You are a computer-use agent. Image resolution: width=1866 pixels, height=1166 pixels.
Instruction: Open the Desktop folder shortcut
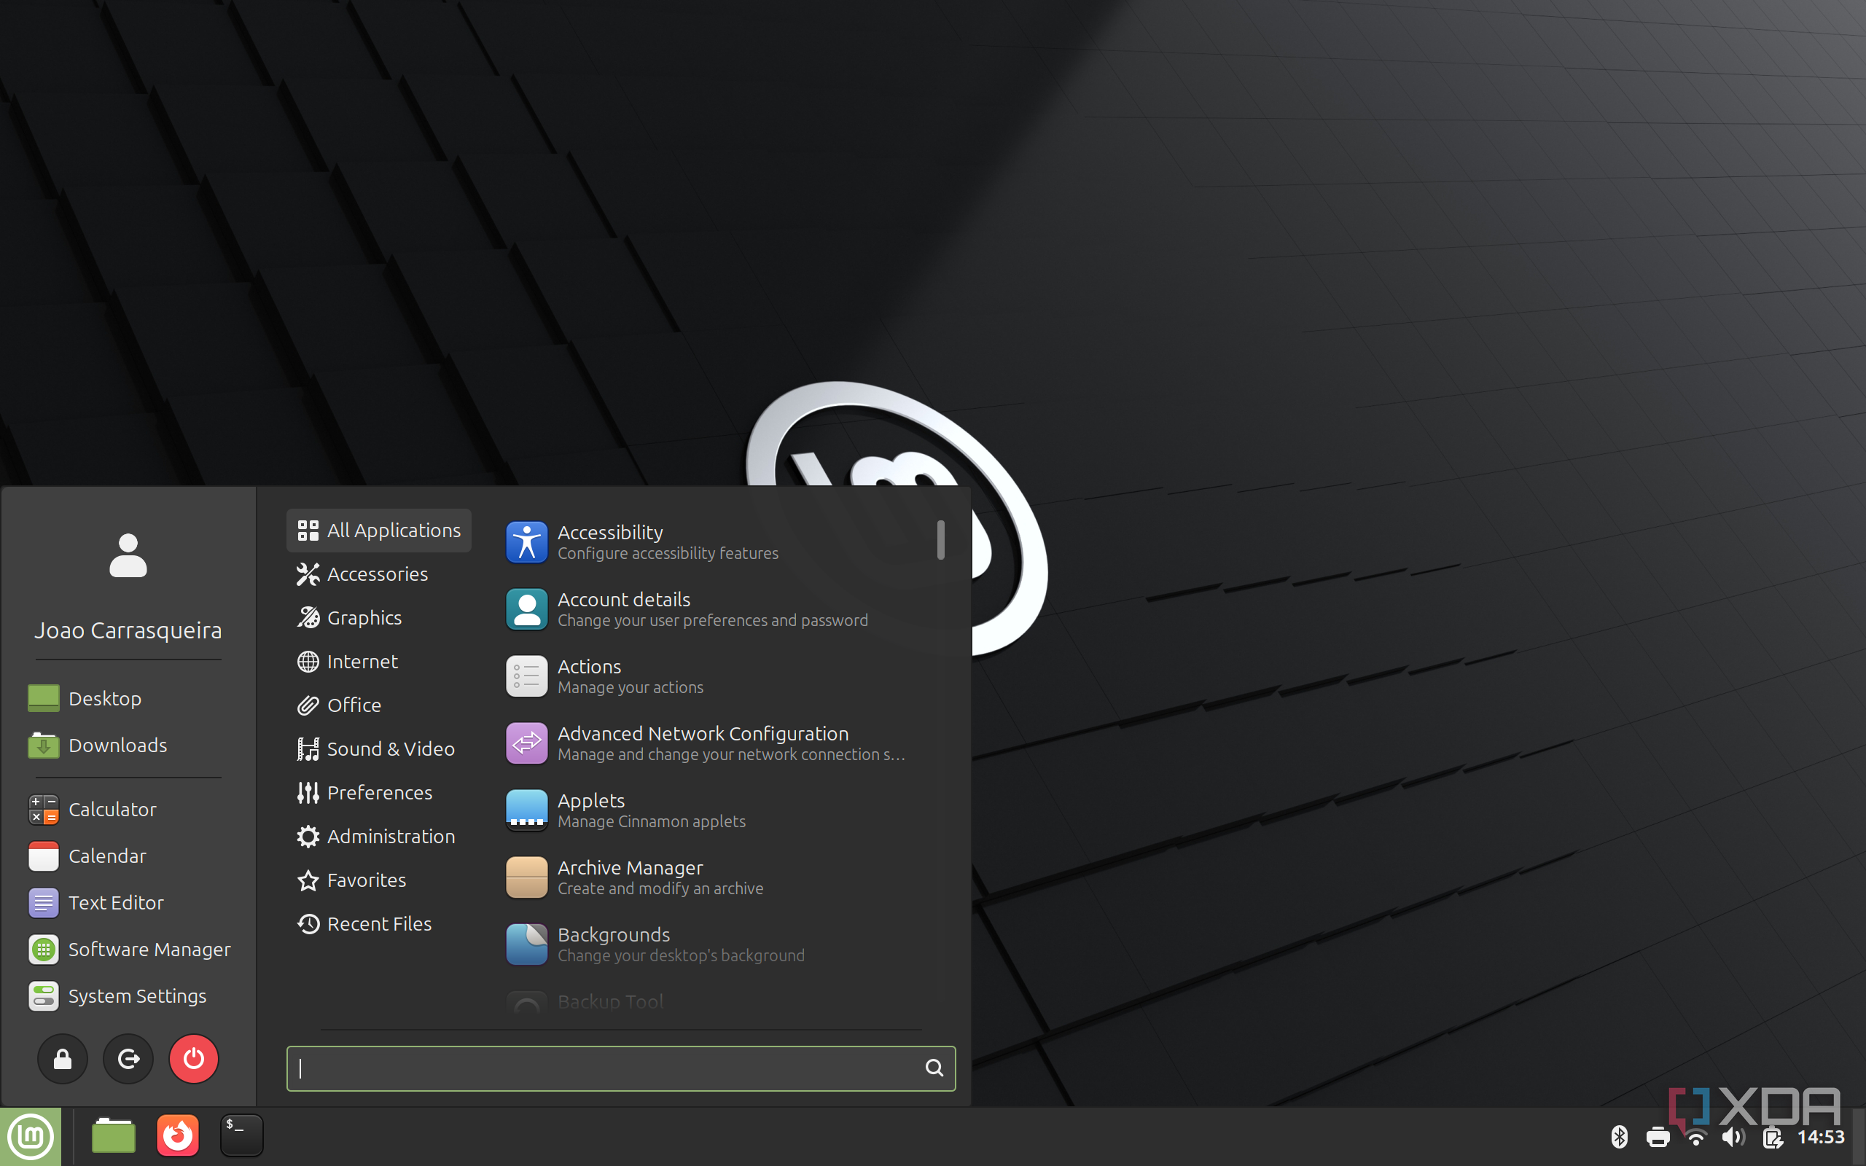pyautogui.click(x=84, y=698)
